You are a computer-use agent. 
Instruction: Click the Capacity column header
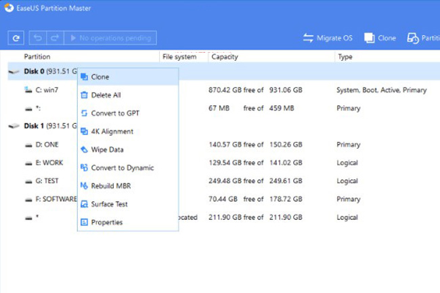(225, 57)
